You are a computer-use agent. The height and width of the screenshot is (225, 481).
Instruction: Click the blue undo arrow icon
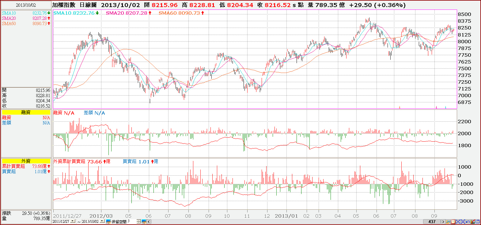[468, 222]
